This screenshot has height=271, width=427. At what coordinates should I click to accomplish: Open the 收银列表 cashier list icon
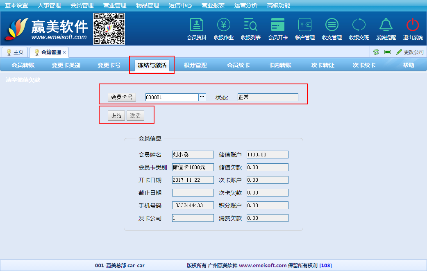(x=250, y=25)
